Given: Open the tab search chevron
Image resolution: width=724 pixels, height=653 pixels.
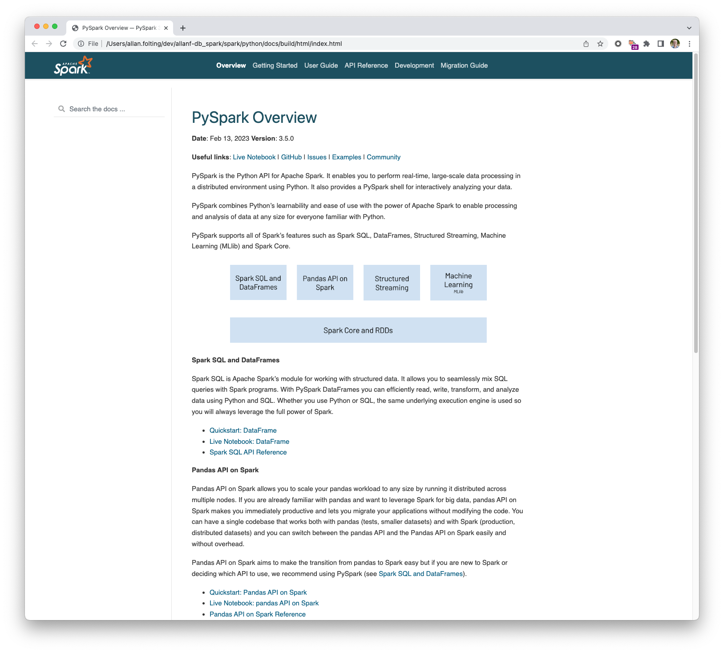Looking at the screenshot, I should [689, 28].
